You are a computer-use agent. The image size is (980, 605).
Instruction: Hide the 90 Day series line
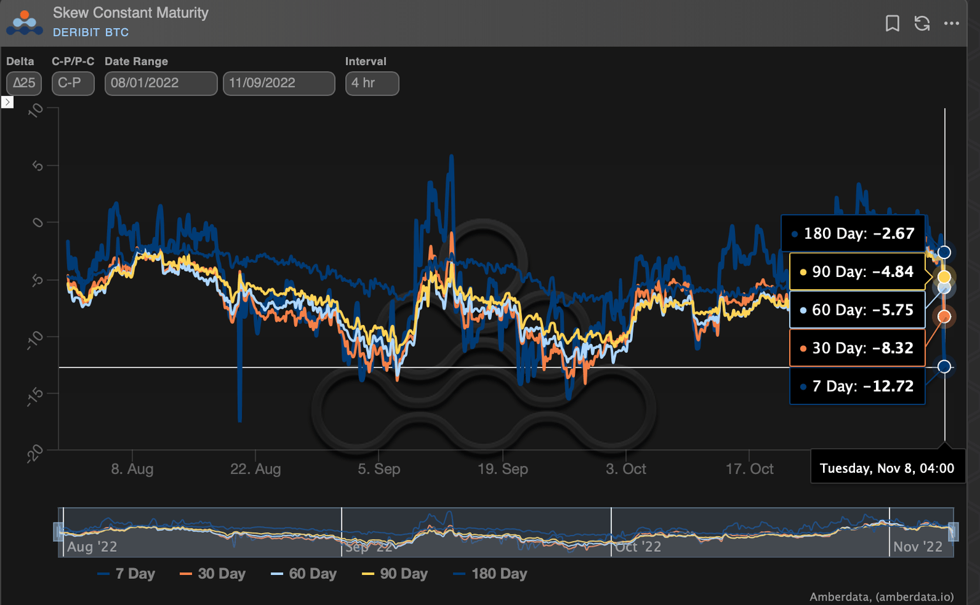tap(395, 574)
